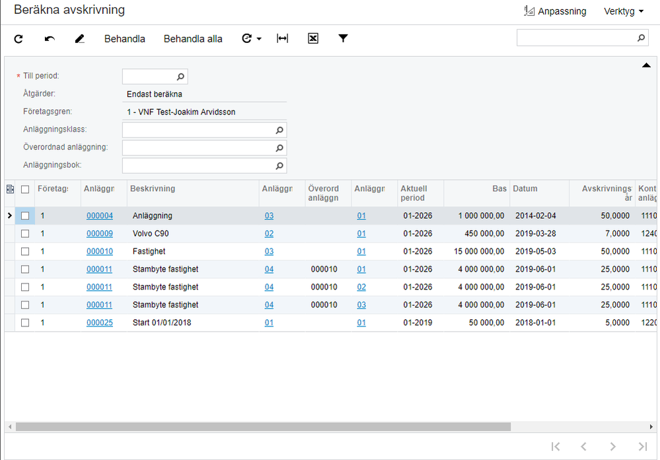Click the Behandla button
660x460 pixels.
point(124,39)
